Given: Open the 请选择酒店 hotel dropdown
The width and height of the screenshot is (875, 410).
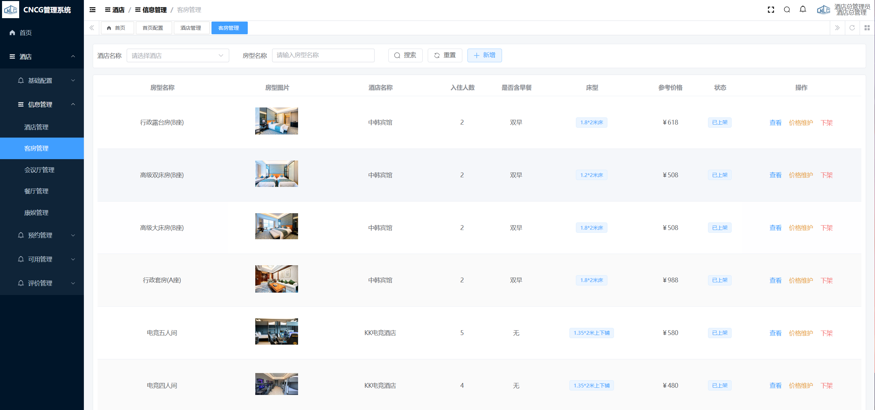Looking at the screenshot, I should 178,55.
